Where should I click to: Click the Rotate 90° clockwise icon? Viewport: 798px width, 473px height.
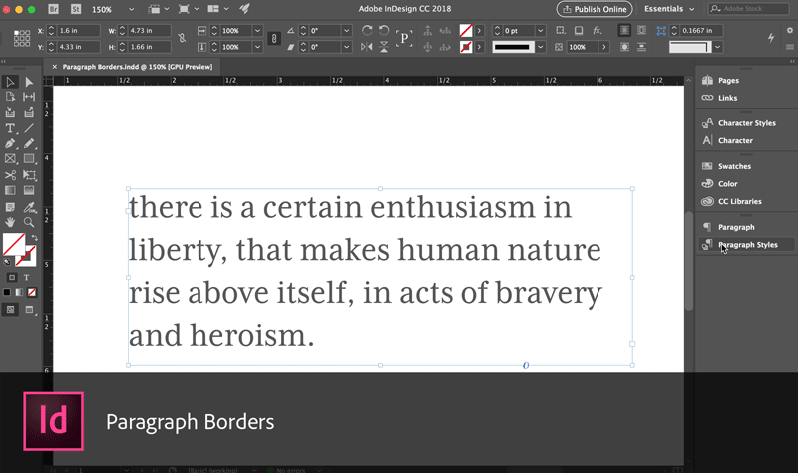pyautogui.click(x=366, y=30)
